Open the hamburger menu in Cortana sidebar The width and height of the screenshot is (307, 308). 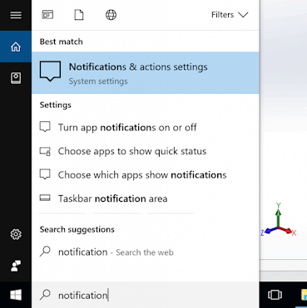pyautogui.click(x=16, y=15)
